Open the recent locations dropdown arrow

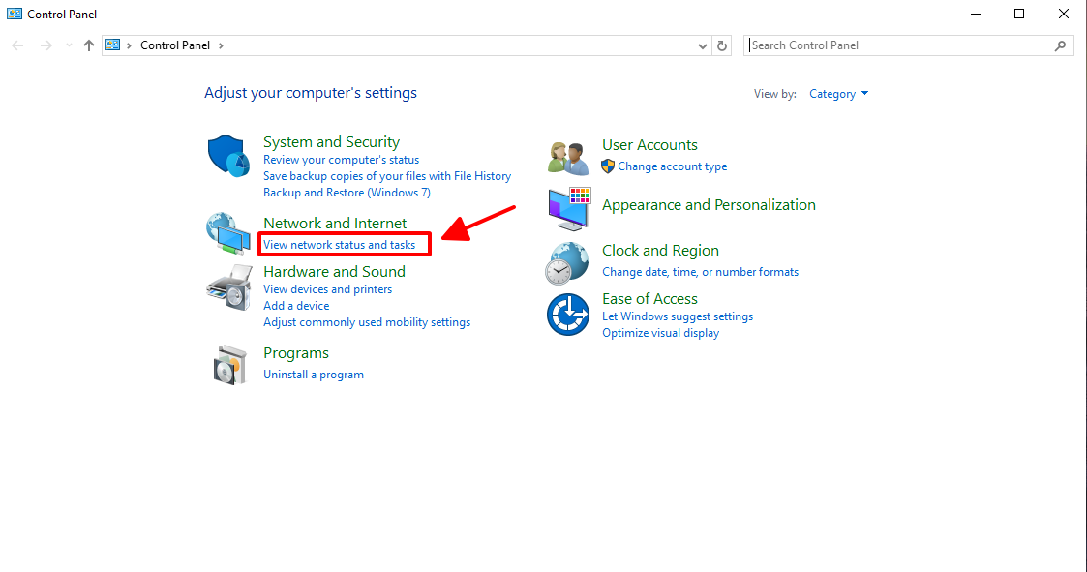(x=69, y=45)
